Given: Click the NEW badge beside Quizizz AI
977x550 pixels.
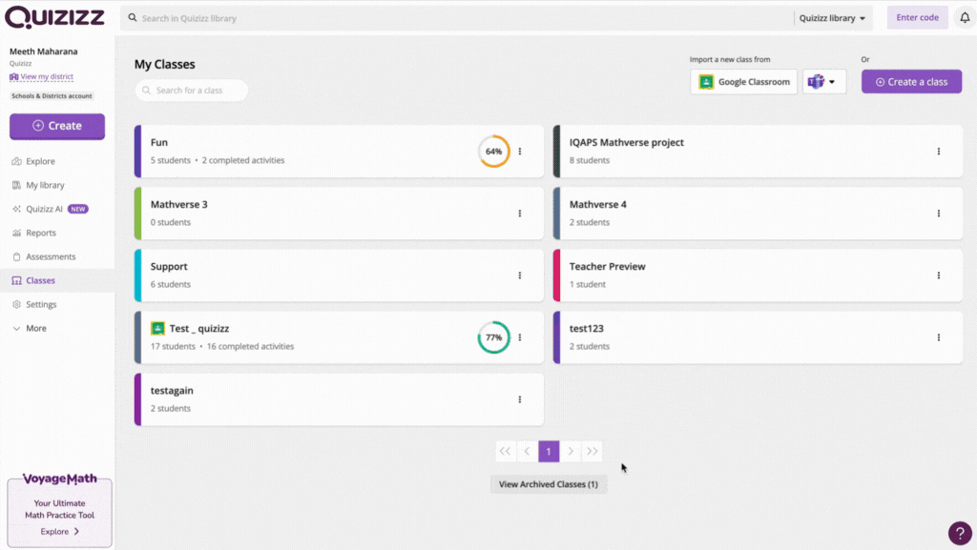Looking at the screenshot, I should [78, 209].
